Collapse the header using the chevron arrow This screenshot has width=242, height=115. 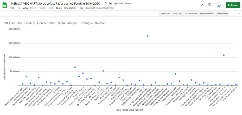click(240, 13)
